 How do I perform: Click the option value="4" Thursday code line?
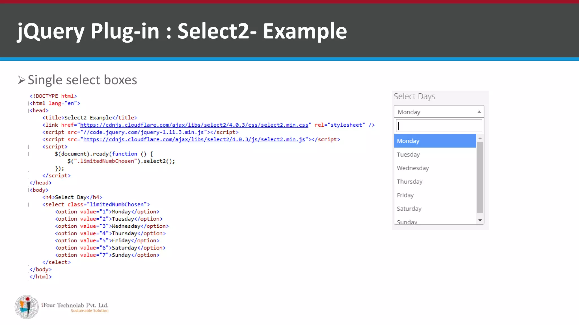[110, 233]
